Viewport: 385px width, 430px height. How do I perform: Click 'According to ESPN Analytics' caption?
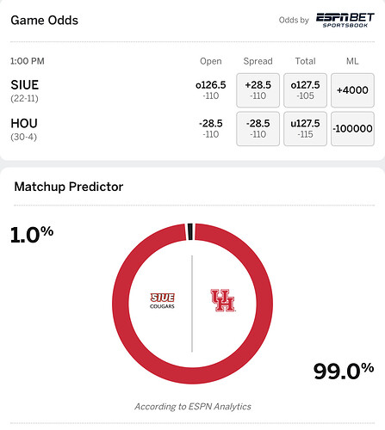click(193, 407)
